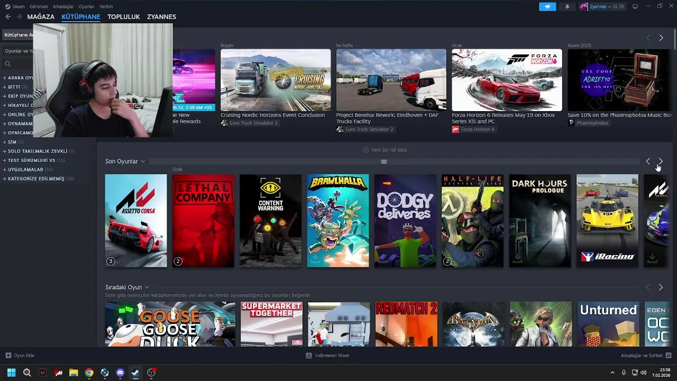Click the blue announcements megaphone button
The width and height of the screenshot is (677, 381).
click(x=547, y=6)
